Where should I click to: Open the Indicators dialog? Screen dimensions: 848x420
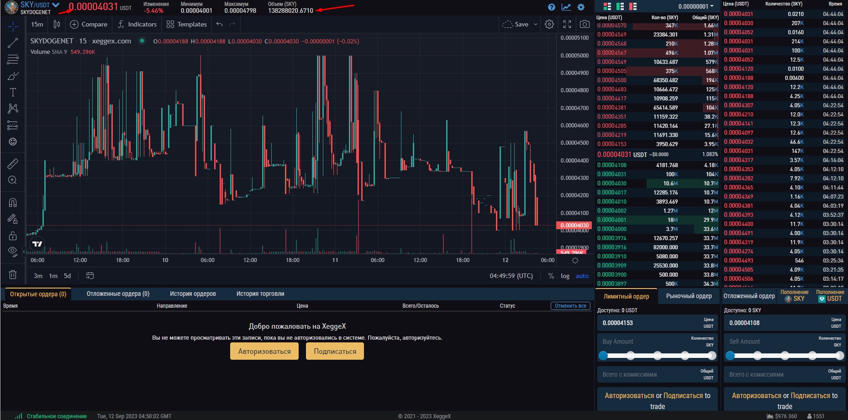[x=137, y=24]
